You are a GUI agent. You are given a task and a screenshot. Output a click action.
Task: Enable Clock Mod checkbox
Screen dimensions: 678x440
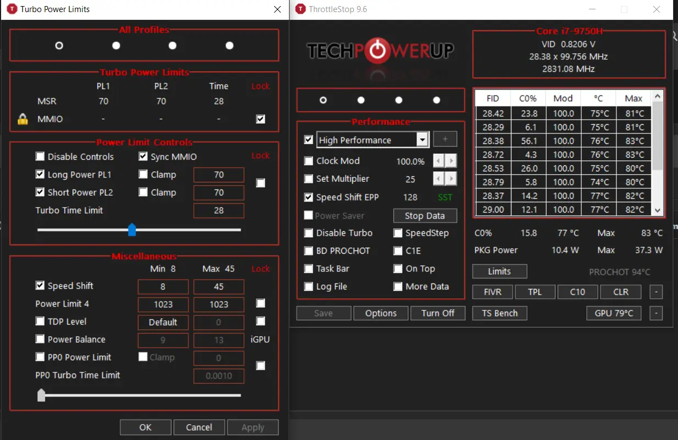coord(309,161)
